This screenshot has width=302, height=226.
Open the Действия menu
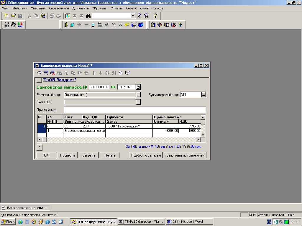point(20,8)
